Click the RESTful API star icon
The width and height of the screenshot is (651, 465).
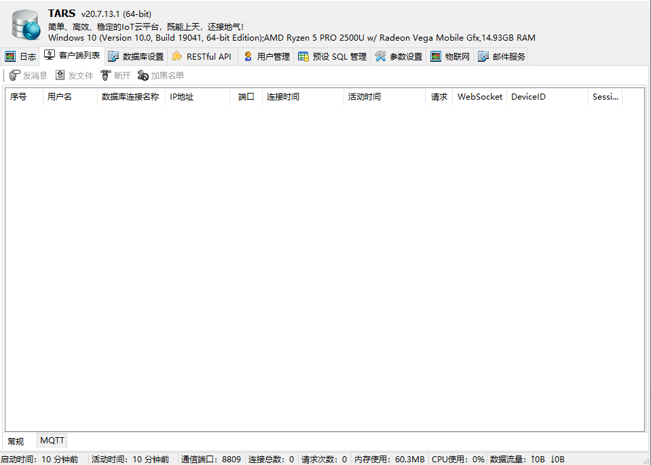click(x=177, y=56)
